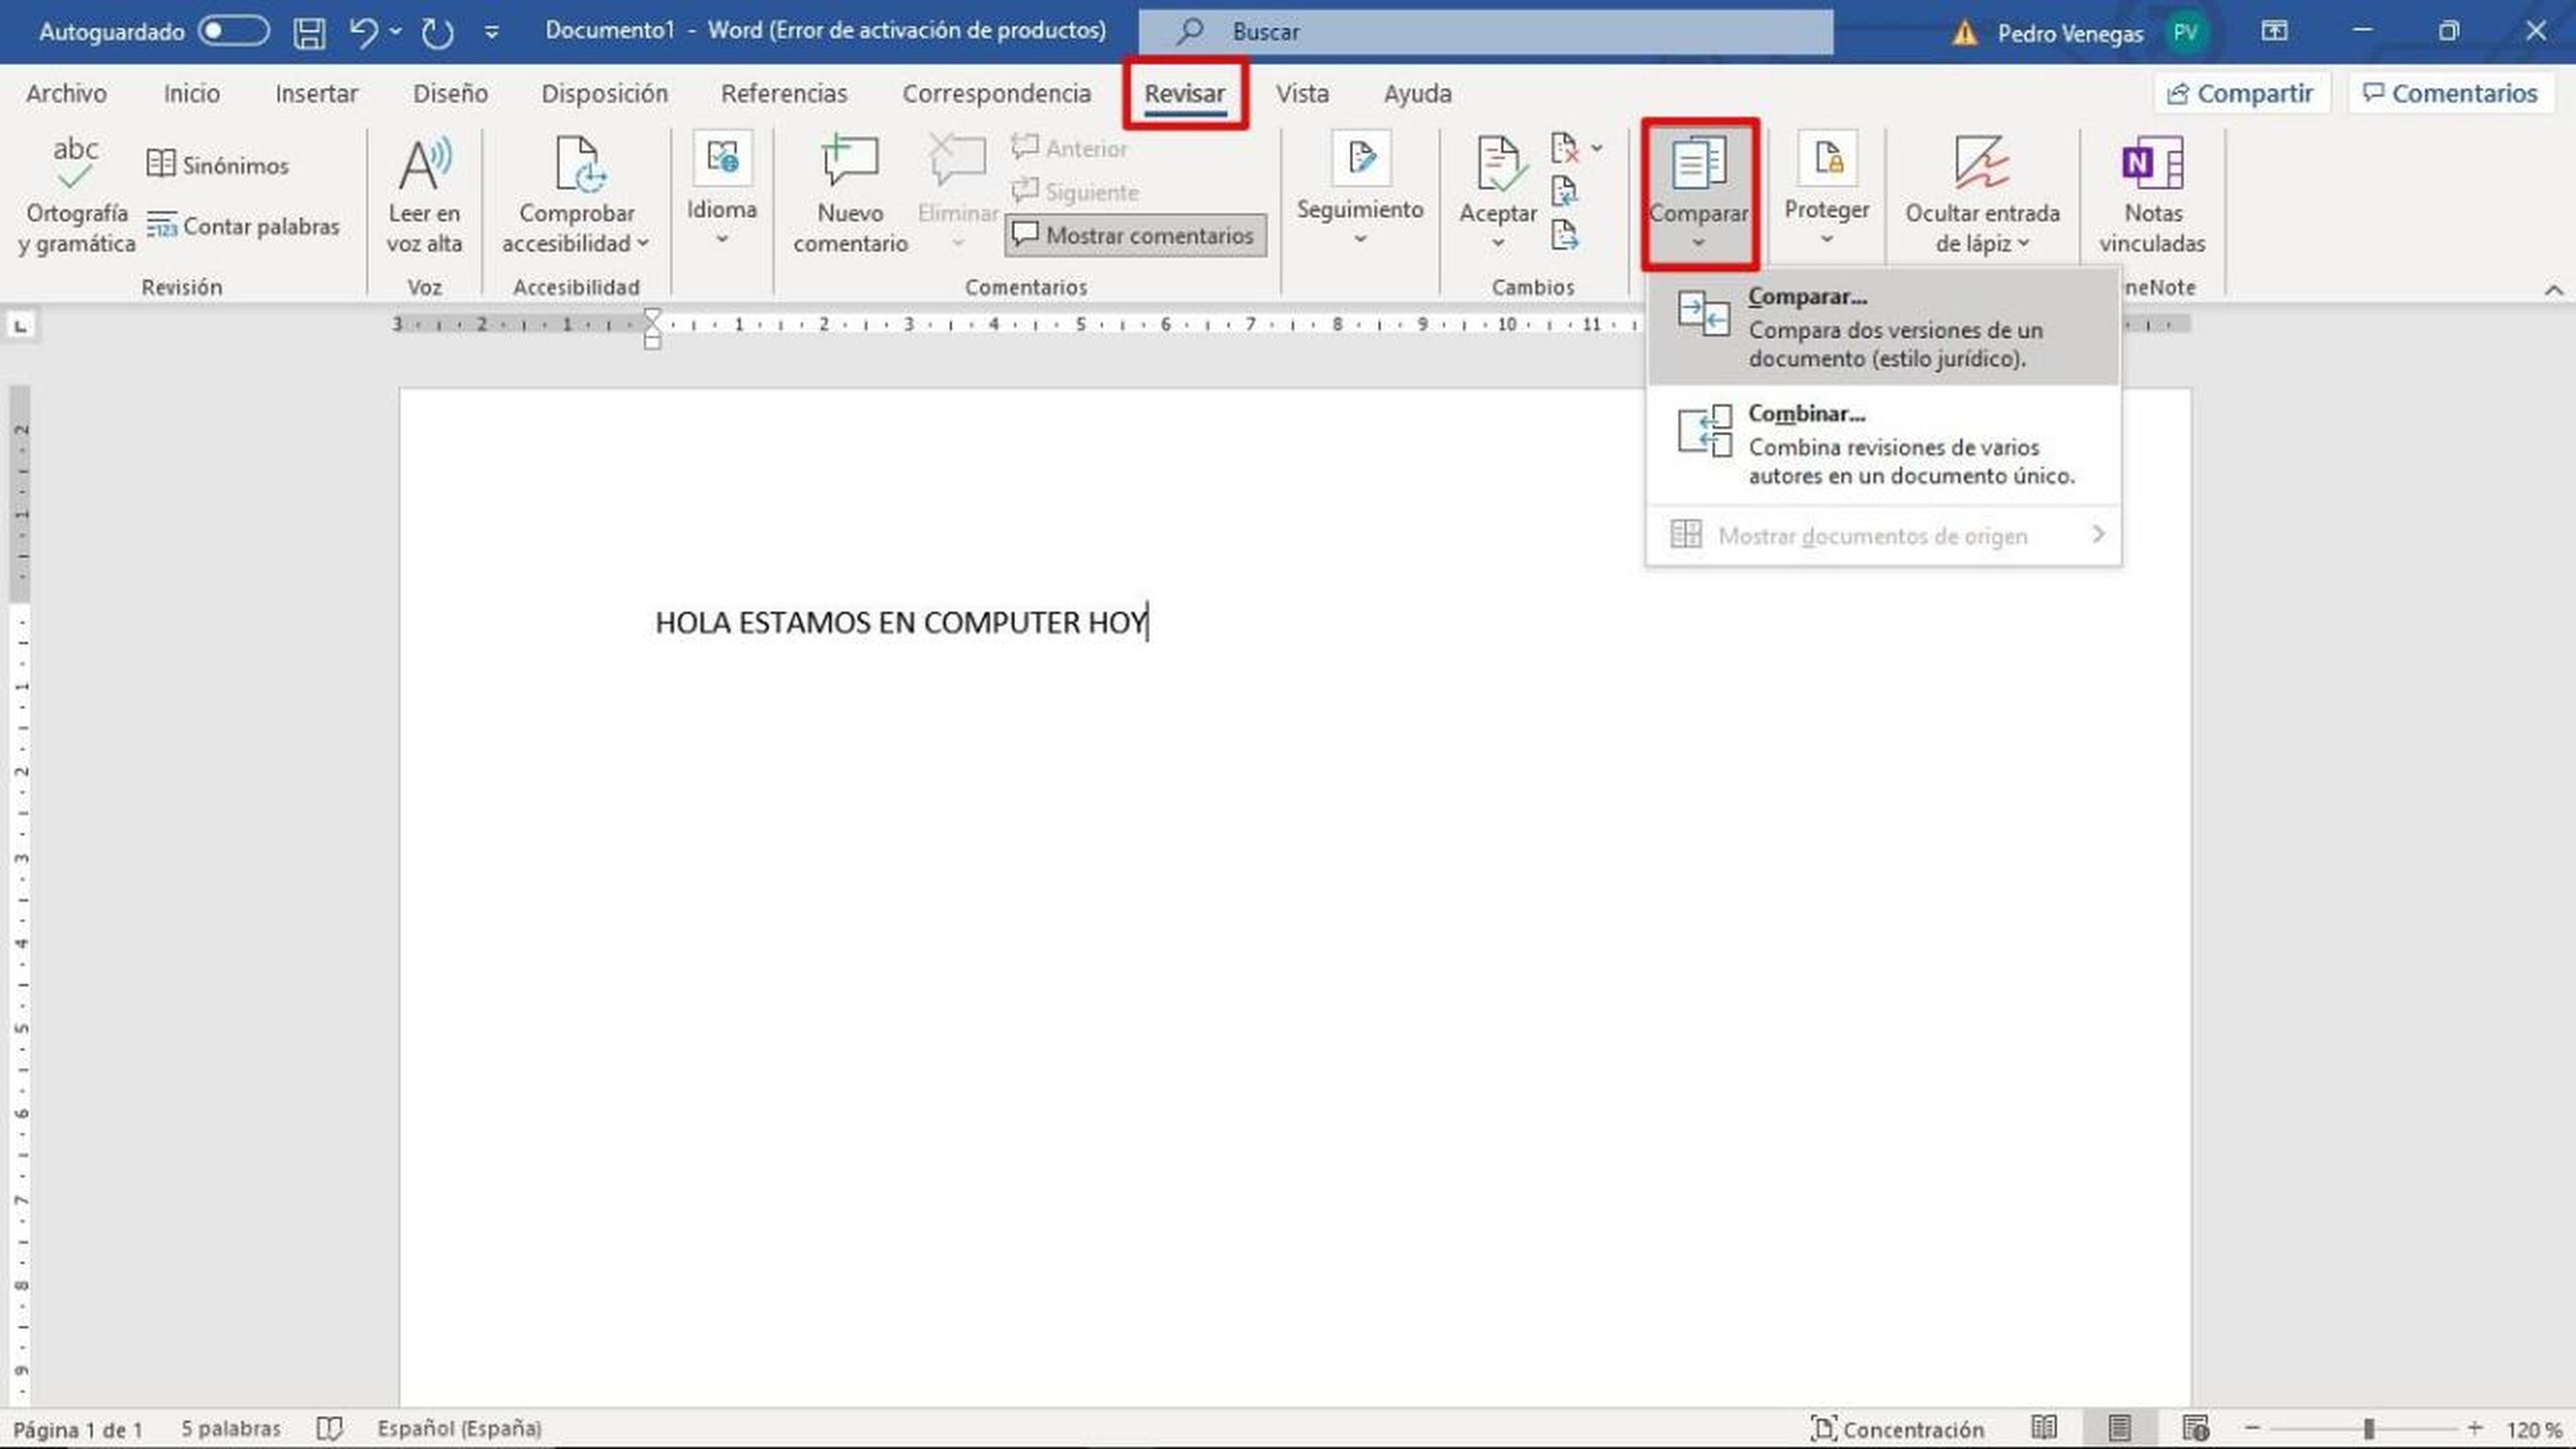Screen dimensions: 2576x1449
Task: Expand the Aceptar dropdown arrow
Action: coord(1498,243)
